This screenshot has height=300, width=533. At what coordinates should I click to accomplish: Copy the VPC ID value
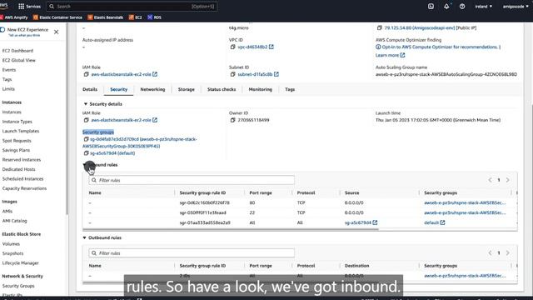click(232, 47)
